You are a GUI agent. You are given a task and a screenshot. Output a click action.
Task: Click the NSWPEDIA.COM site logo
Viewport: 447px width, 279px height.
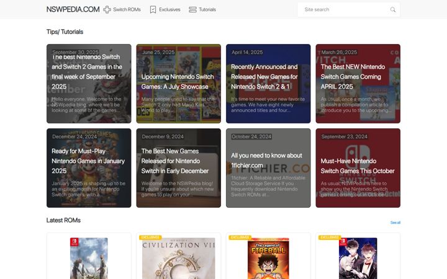73,9
